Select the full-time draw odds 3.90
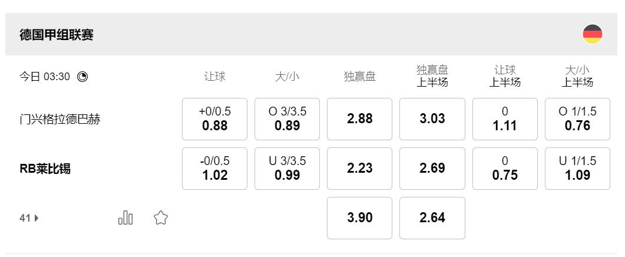 (x=359, y=218)
